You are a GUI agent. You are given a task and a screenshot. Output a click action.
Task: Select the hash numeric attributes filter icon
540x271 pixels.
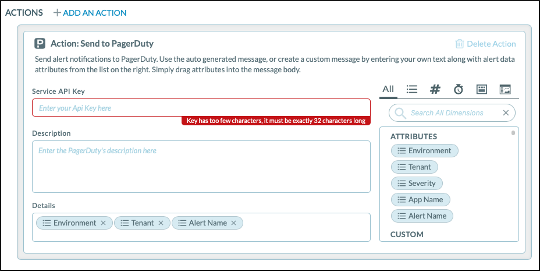[x=435, y=89]
